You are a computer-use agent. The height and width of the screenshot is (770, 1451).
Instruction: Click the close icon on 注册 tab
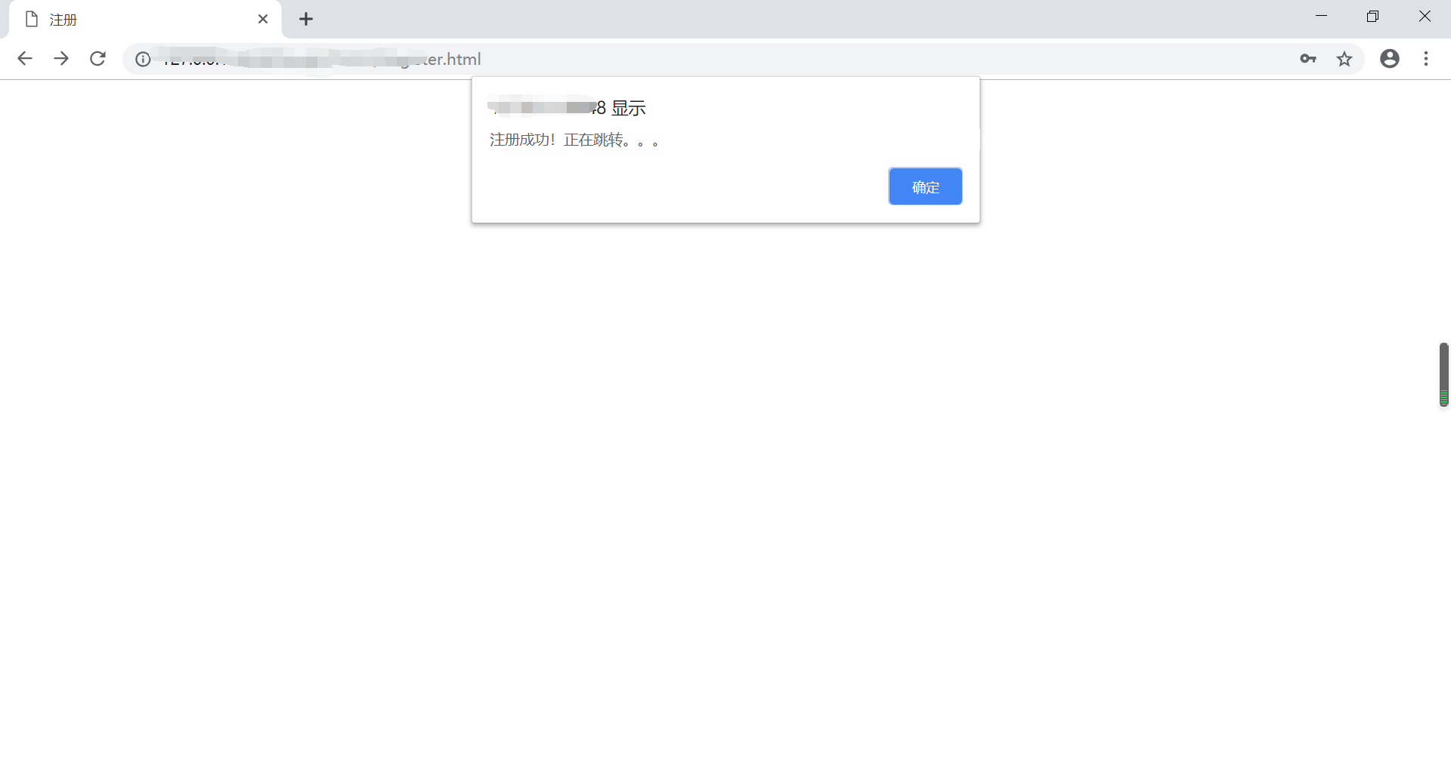point(263,19)
